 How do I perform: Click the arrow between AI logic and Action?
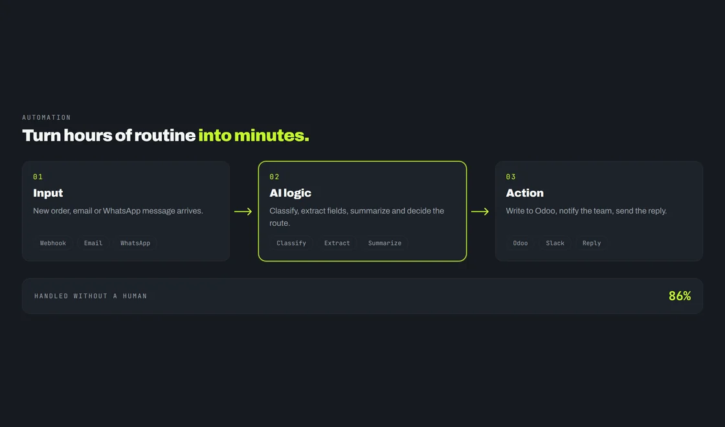[480, 212]
